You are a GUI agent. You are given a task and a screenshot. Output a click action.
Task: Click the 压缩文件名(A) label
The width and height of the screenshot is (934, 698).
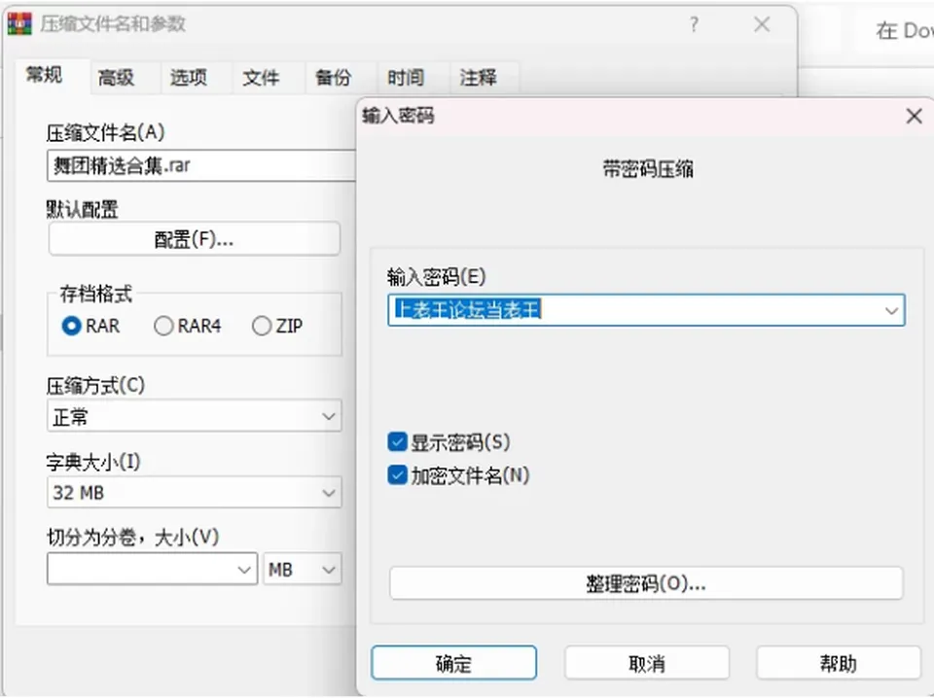coord(105,132)
